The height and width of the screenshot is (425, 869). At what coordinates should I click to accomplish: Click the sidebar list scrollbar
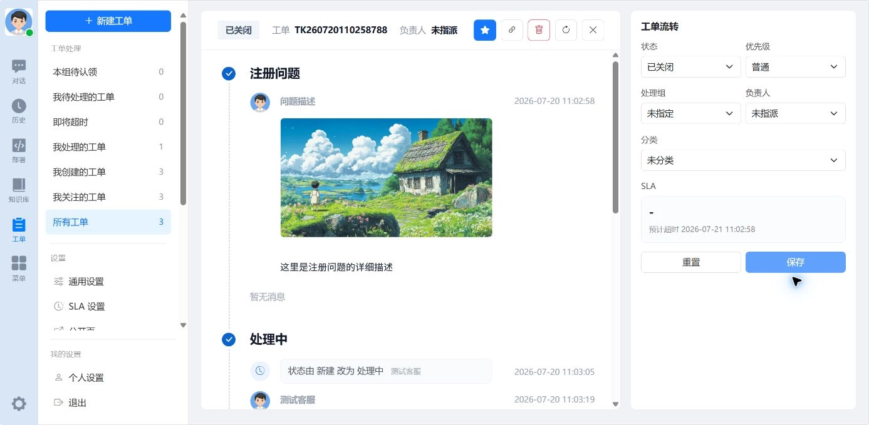point(183,113)
